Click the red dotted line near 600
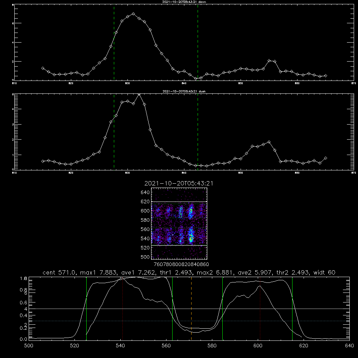 (260, 309)
